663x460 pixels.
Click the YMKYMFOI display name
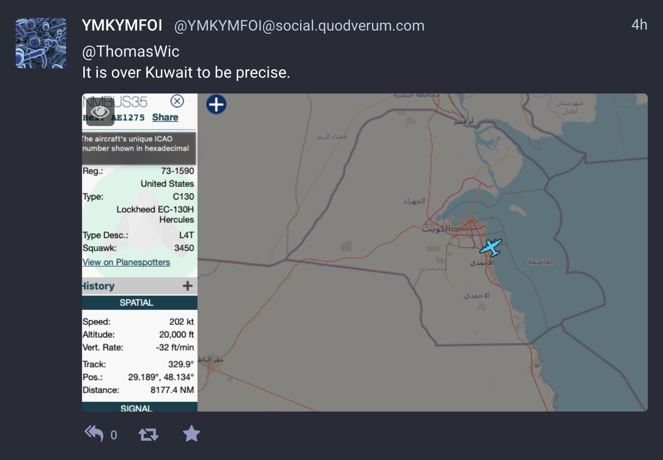pos(122,25)
